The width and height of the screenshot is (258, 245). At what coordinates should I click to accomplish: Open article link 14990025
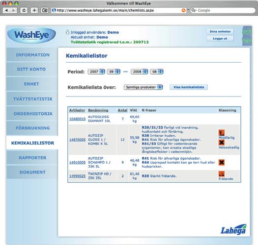click(x=77, y=176)
